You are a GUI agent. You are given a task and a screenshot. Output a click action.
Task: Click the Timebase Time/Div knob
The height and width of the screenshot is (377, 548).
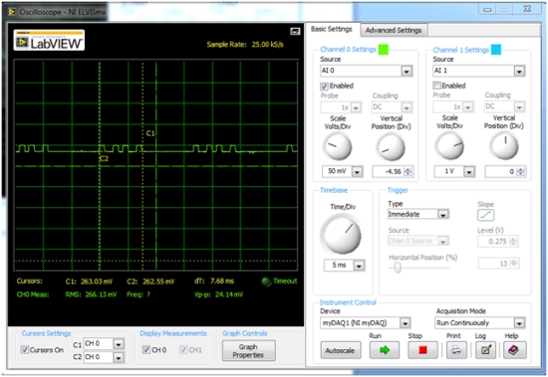click(x=341, y=234)
